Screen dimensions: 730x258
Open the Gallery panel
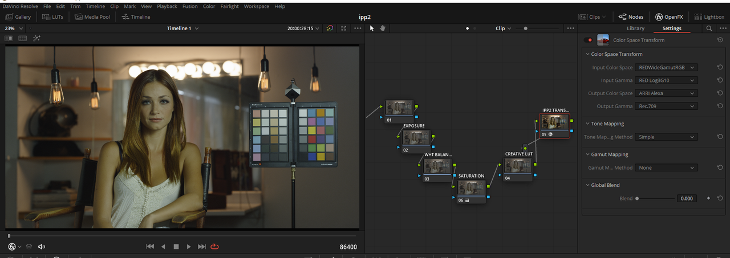(18, 17)
